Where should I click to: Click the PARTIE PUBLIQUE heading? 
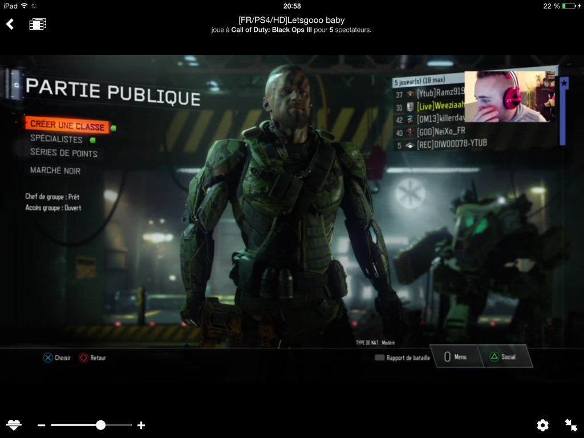click(113, 92)
